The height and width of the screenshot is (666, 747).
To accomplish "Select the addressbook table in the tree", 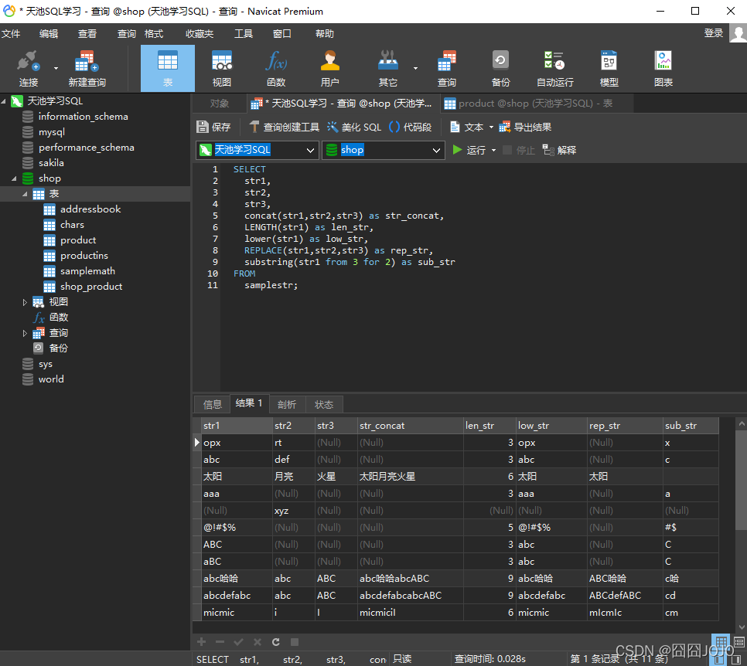I will point(90,209).
